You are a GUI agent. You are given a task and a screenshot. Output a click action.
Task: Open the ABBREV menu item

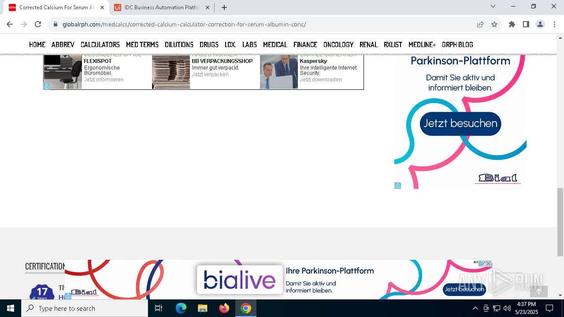coord(63,44)
